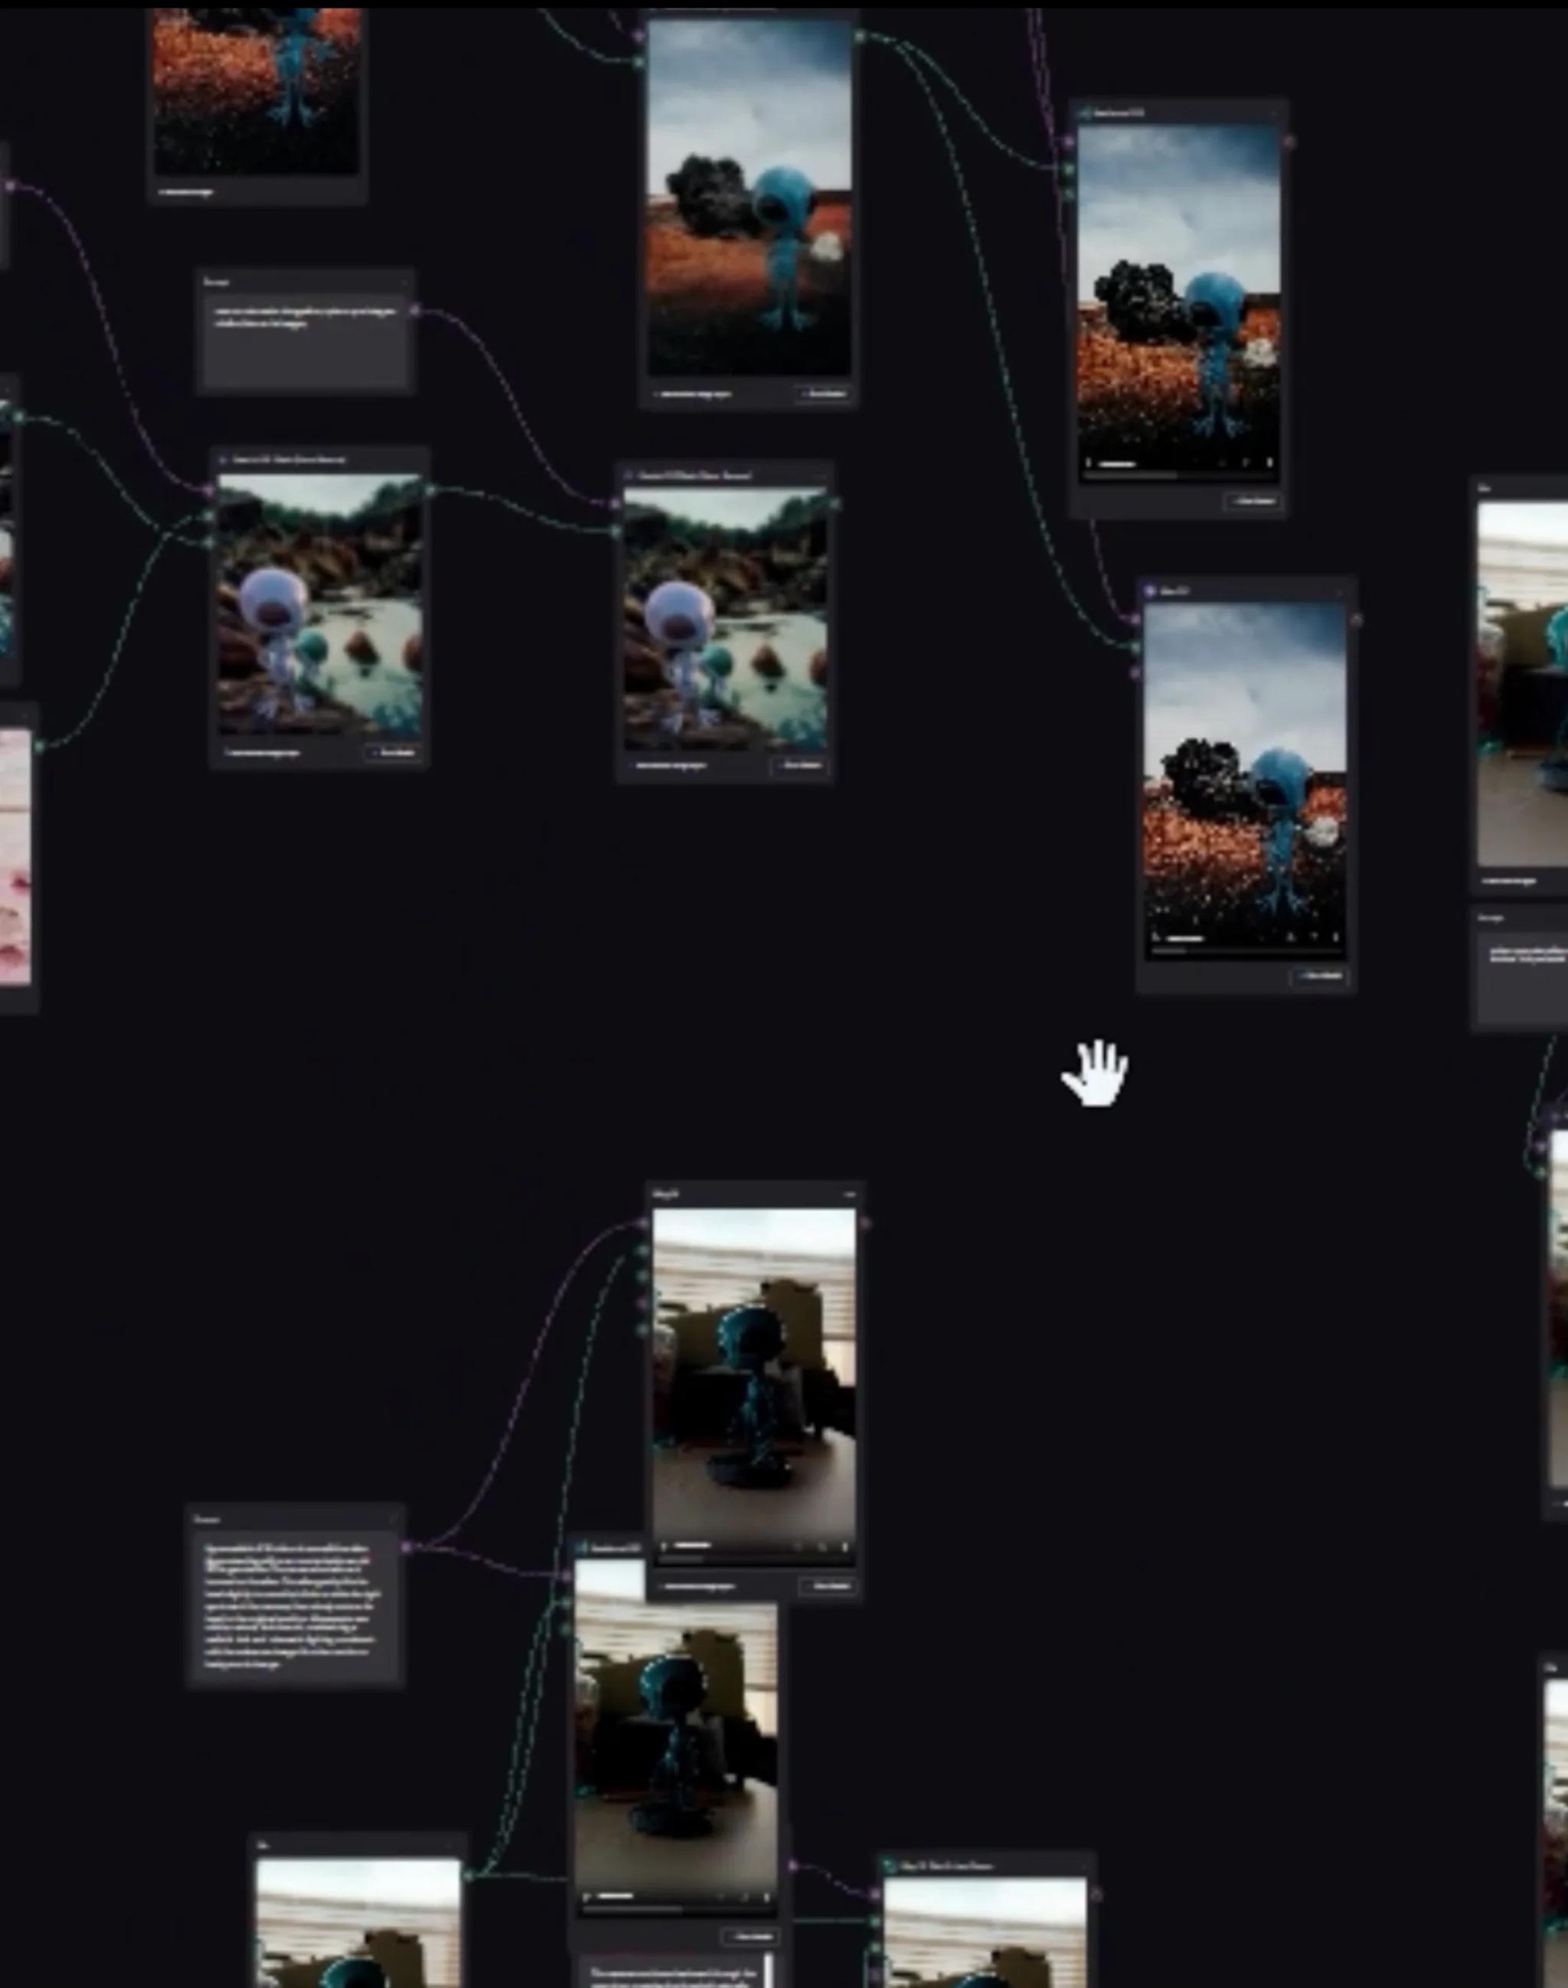The width and height of the screenshot is (1568, 1988).
Task: Play the upper orange-field alien video node
Action: click(x=1090, y=464)
